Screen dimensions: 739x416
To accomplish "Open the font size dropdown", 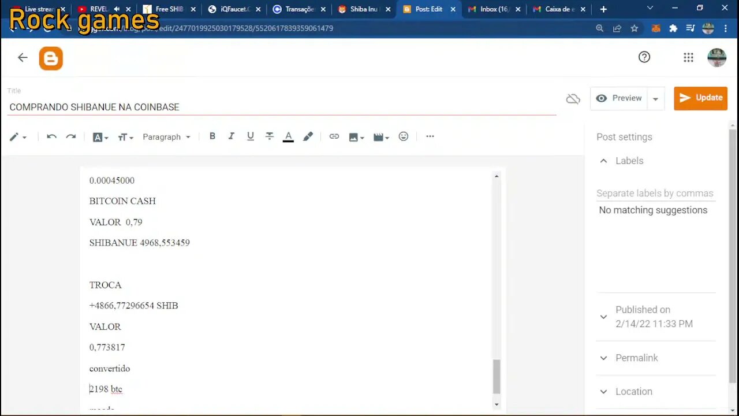I will click(x=125, y=137).
